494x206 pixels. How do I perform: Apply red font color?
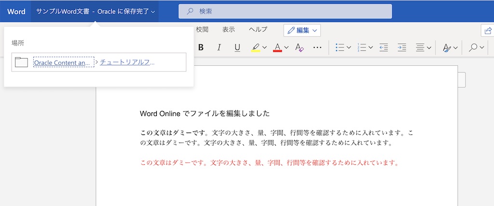[x=277, y=48]
